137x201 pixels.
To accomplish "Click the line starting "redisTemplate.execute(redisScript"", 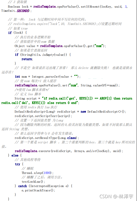I will click(x=69, y=151).
